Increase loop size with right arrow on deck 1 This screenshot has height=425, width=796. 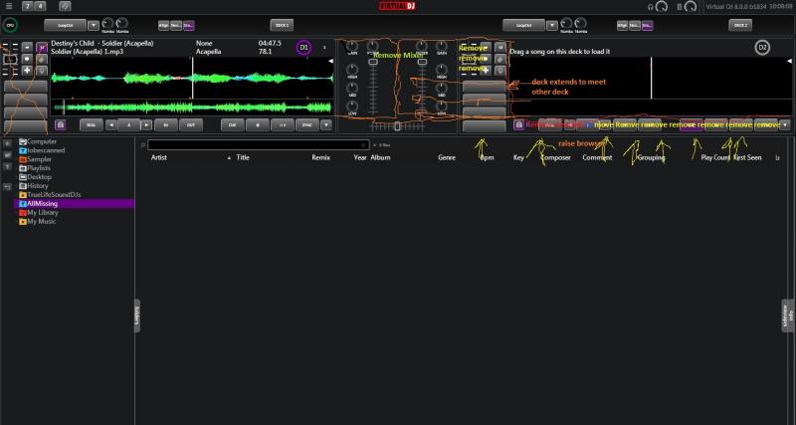click(x=146, y=124)
